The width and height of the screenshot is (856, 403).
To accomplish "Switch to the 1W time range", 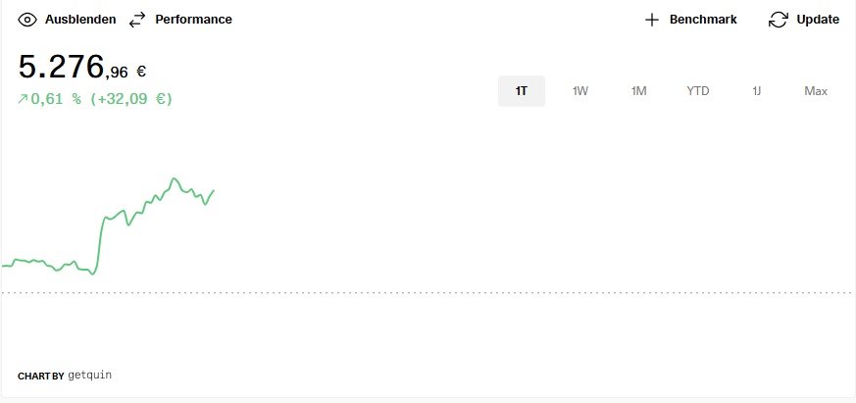I will [580, 91].
